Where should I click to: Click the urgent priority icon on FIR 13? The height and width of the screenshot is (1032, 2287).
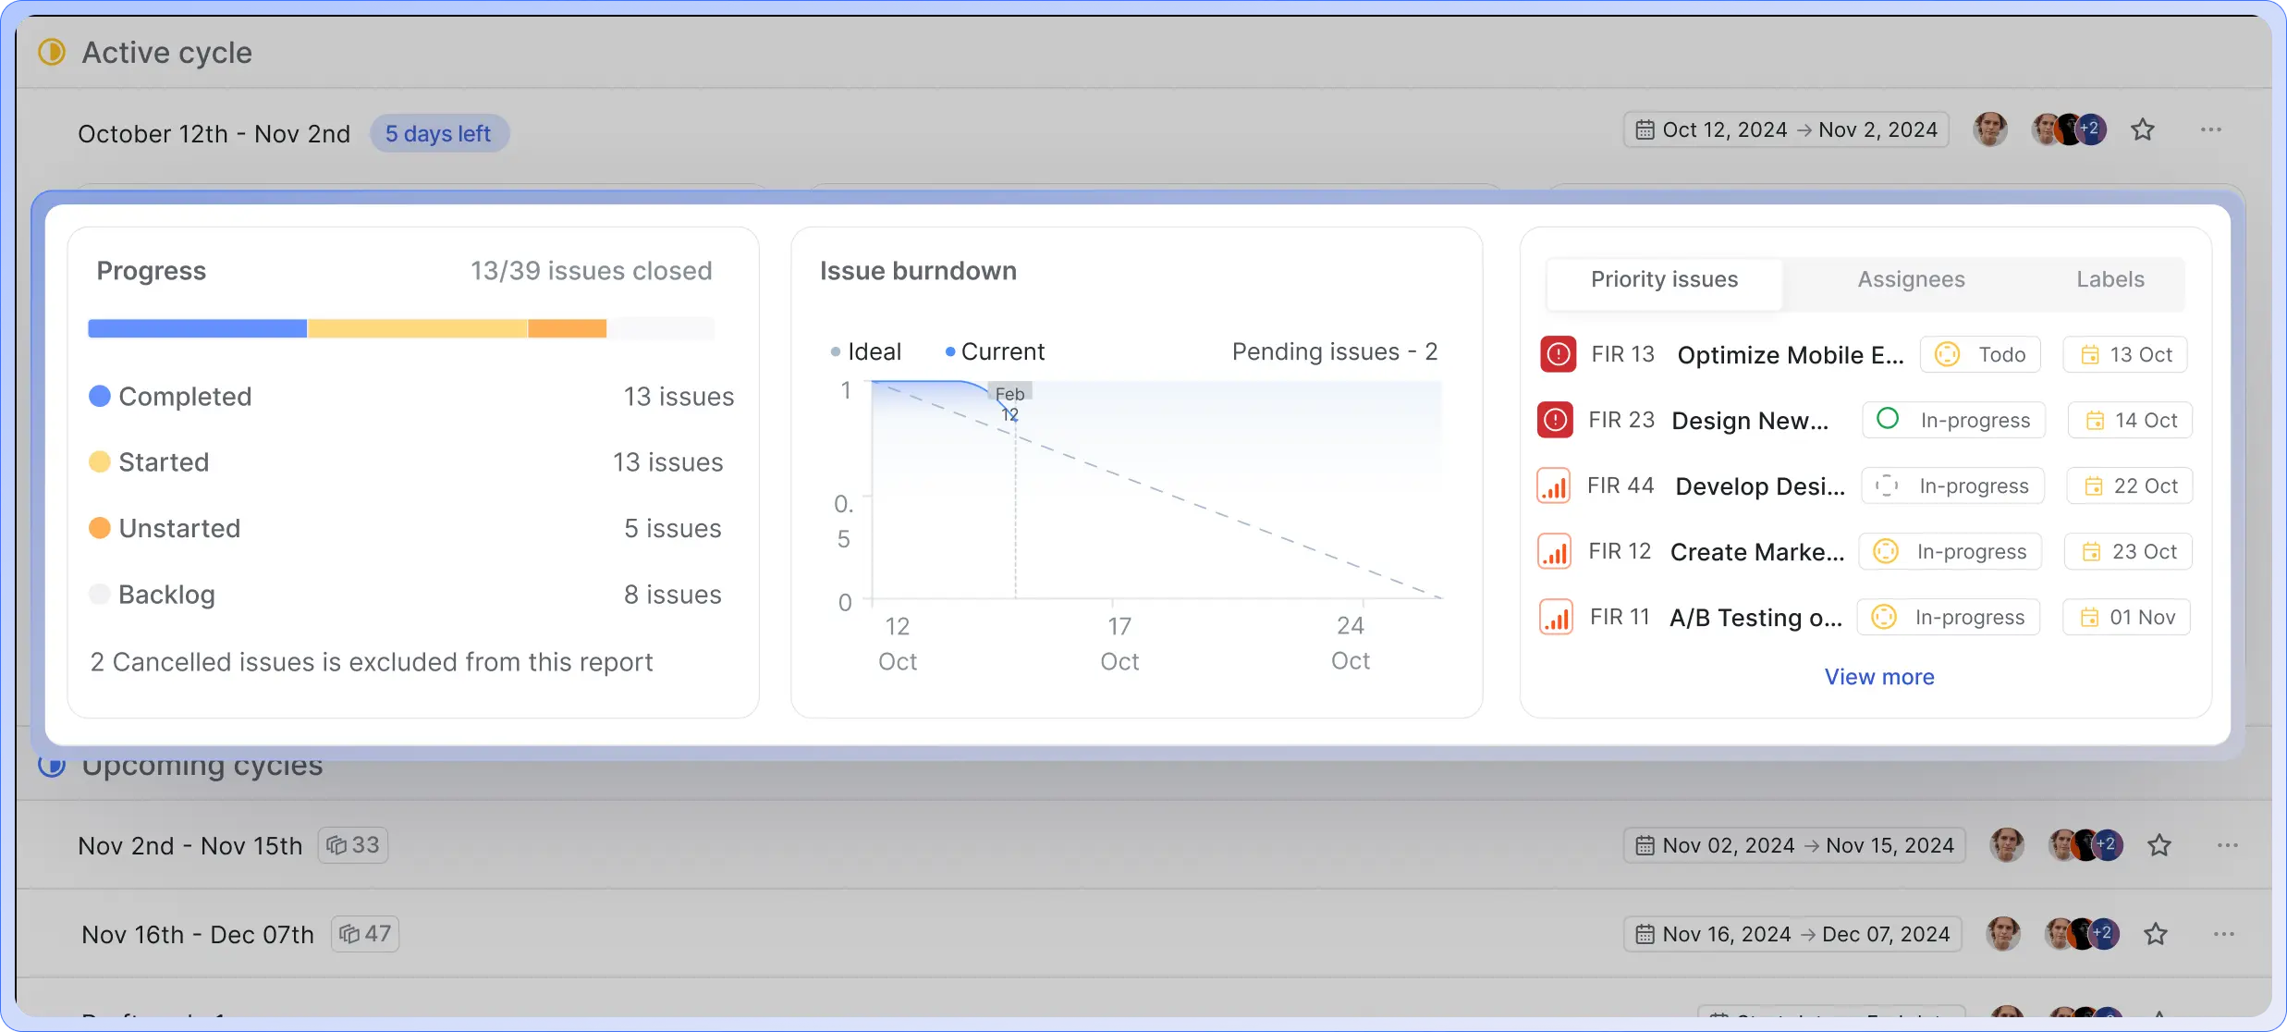point(1558,354)
